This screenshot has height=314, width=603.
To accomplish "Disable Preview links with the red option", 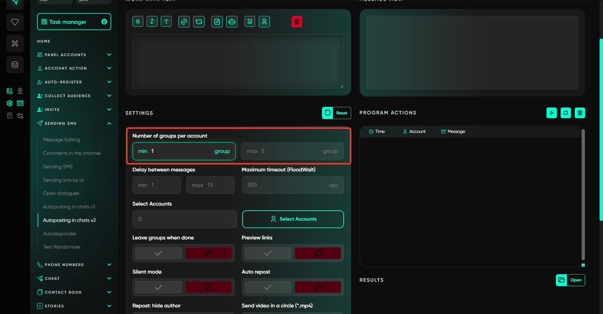I will pyautogui.click(x=318, y=253).
